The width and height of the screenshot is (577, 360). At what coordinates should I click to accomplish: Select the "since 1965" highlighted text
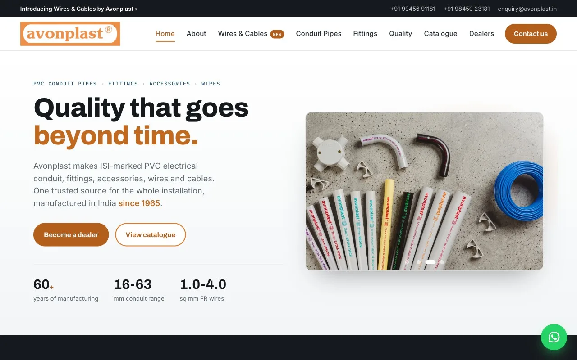coord(139,203)
